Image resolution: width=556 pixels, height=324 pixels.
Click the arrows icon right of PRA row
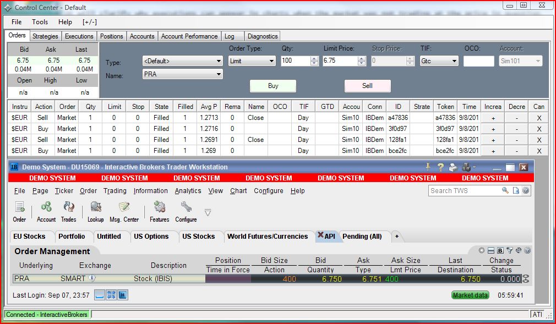[526, 279]
